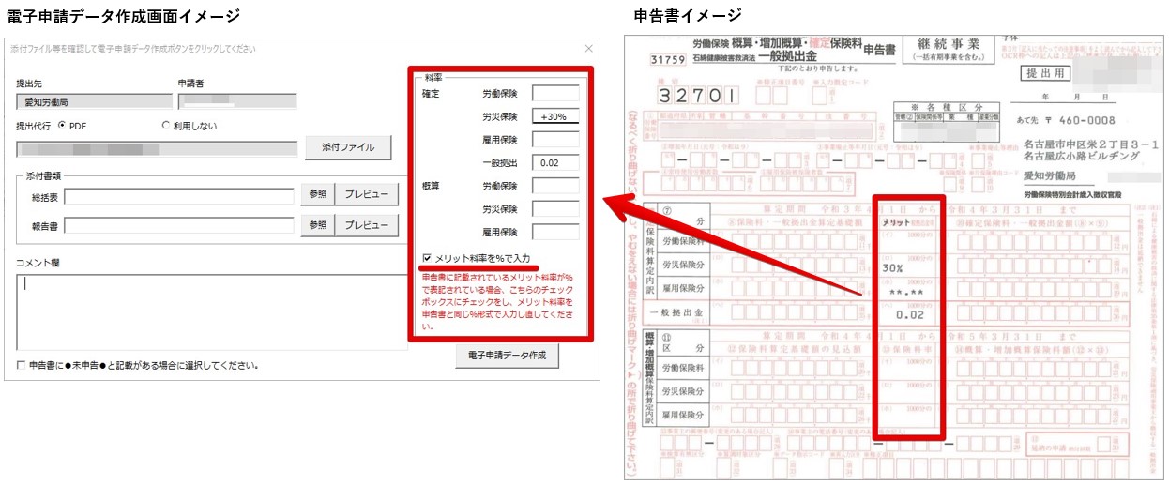The width and height of the screenshot is (1169, 486).
Task: Click the 提出用 label on the form
Action: [1045, 72]
